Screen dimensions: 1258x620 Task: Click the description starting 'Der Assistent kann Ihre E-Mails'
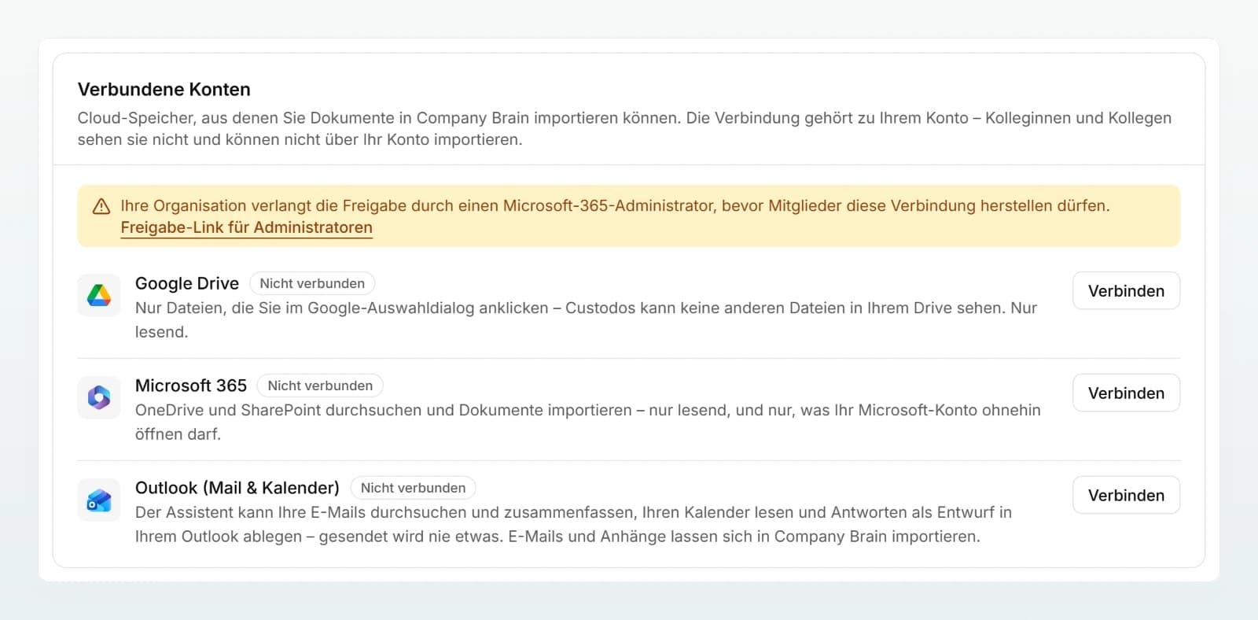tap(573, 524)
